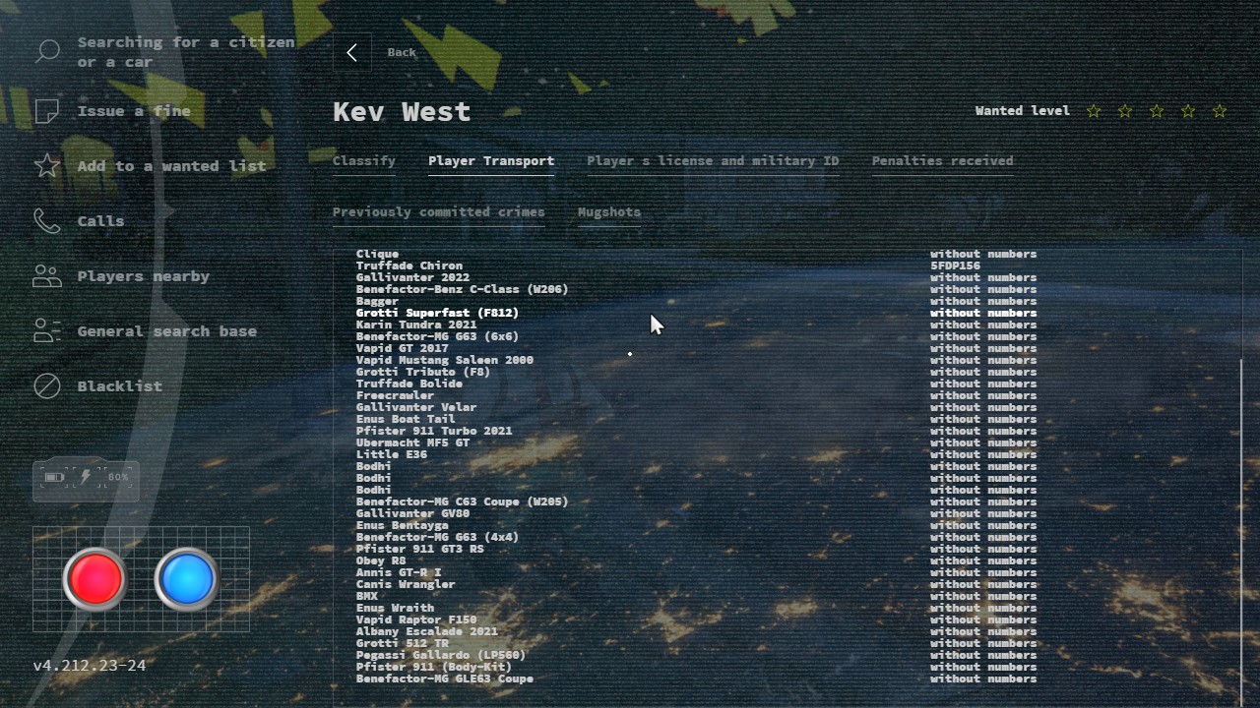Click the Blacklist prohibited icon
This screenshot has width=1260, height=708.
pyautogui.click(x=47, y=386)
